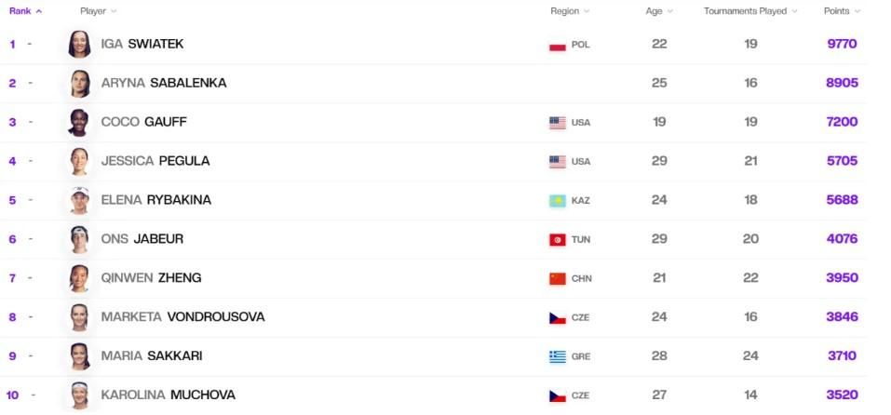The image size is (891, 415).
Task: Click the Greece flag icon
Action: [558, 356]
